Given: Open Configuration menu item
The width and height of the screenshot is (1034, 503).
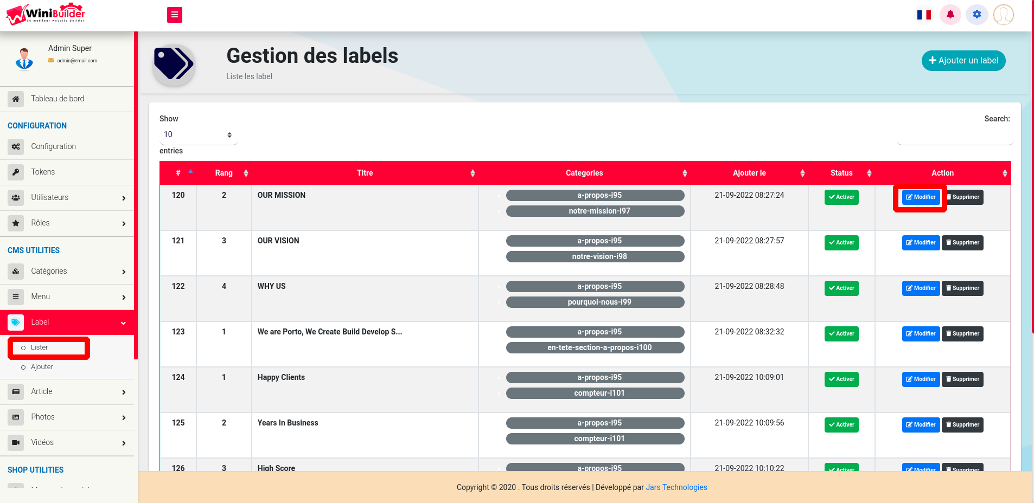Looking at the screenshot, I should pyautogui.click(x=67, y=147).
